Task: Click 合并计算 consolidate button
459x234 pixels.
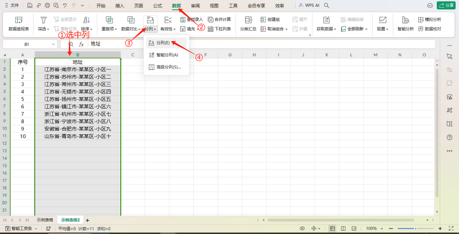Action: (219, 19)
